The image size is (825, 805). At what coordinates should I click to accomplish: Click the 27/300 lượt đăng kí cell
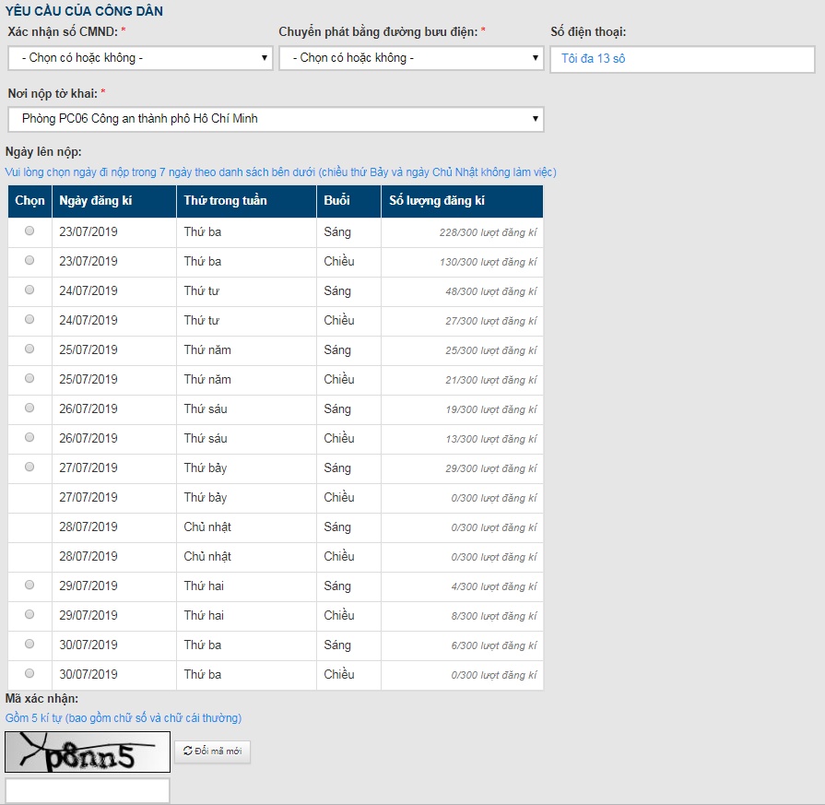[462, 321]
